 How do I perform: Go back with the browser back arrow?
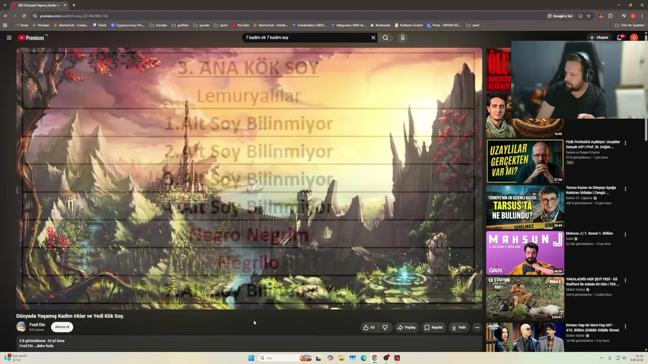pos(6,16)
